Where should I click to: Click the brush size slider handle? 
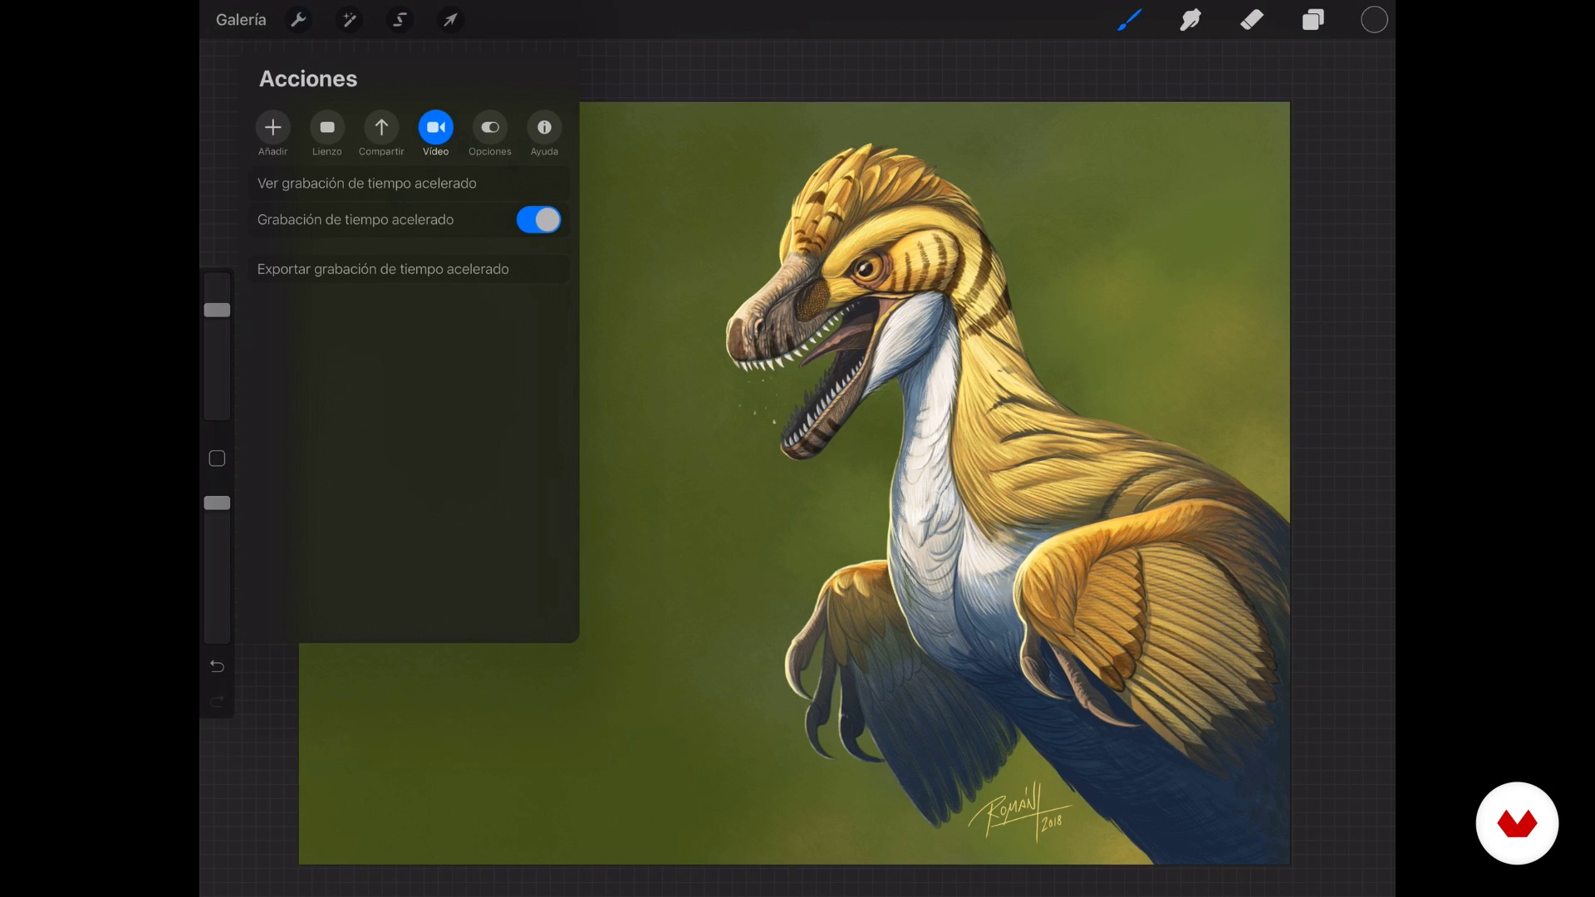click(217, 310)
